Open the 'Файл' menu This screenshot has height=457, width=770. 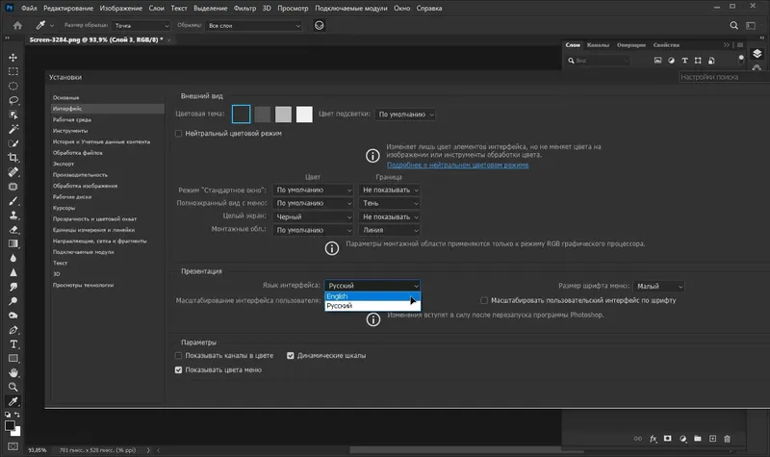(x=29, y=9)
